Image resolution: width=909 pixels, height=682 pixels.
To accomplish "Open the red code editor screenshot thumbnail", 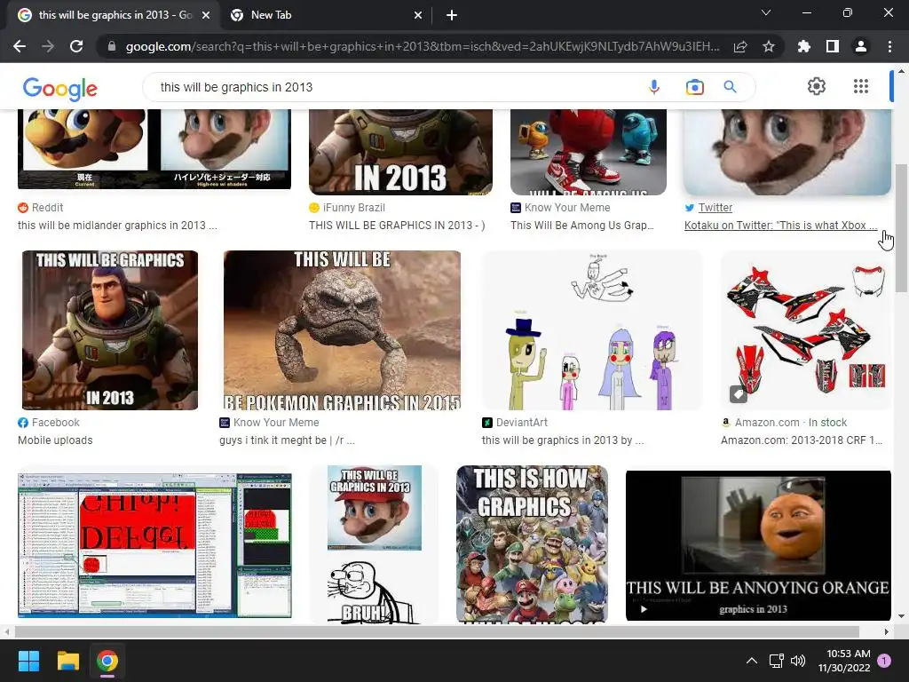I will (x=154, y=545).
